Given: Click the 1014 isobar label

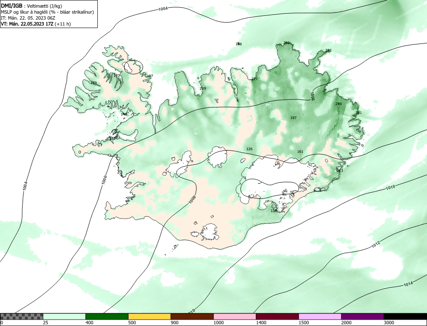Looking at the screenshot, I should (408, 284).
